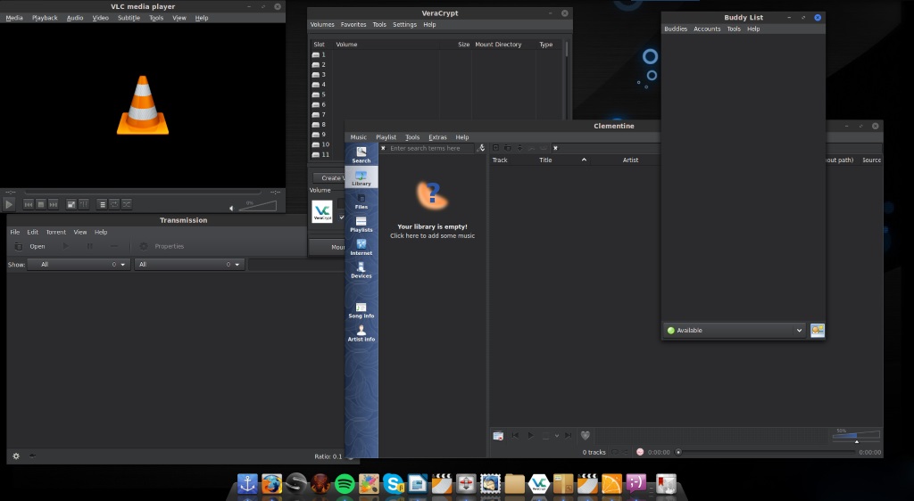Toggle Transmission turtle speed mode
Image resolution: width=914 pixels, height=501 pixels.
click(x=32, y=456)
